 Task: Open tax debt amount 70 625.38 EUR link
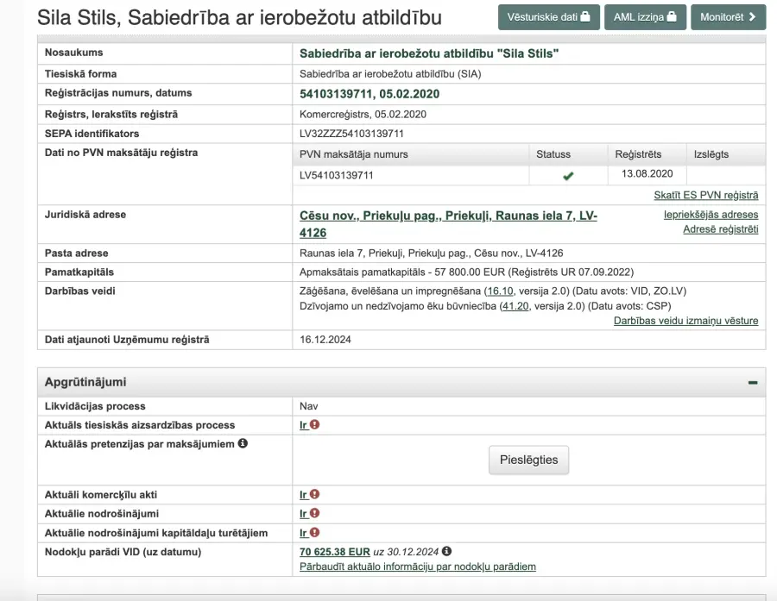pyautogui.click(x=334, y=552)
